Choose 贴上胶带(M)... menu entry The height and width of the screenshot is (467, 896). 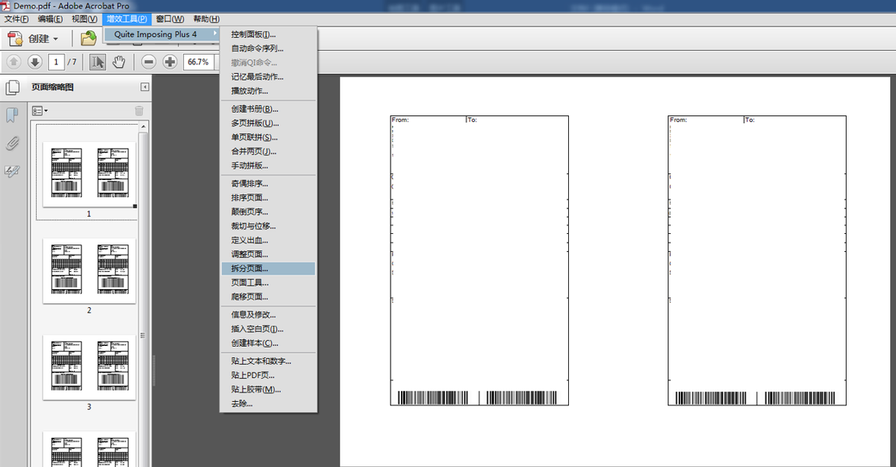[x=269, y=389]
